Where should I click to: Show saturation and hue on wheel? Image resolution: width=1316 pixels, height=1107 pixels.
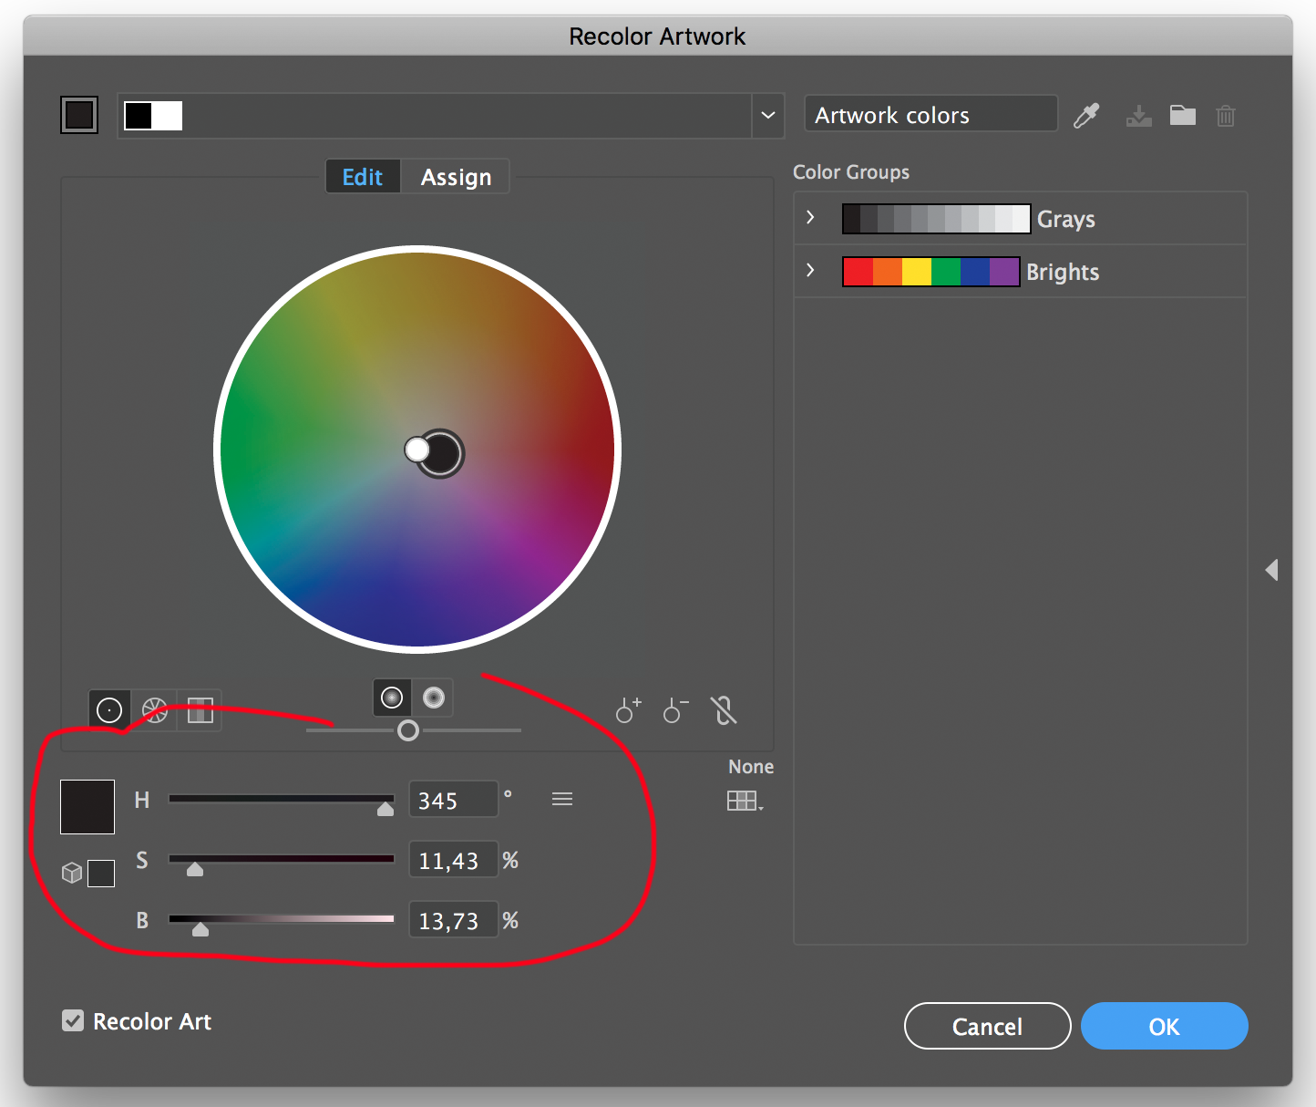click(392, 698)
